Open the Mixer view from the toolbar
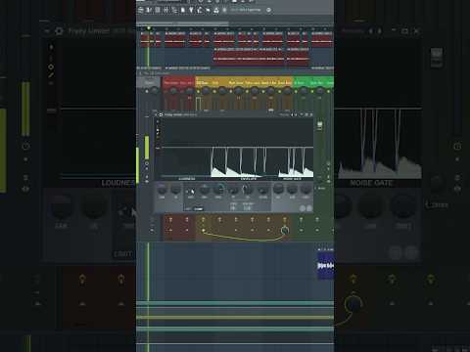The width and height of the screenshot is (470, 352). pyautogui.click(x=165, y=10)
